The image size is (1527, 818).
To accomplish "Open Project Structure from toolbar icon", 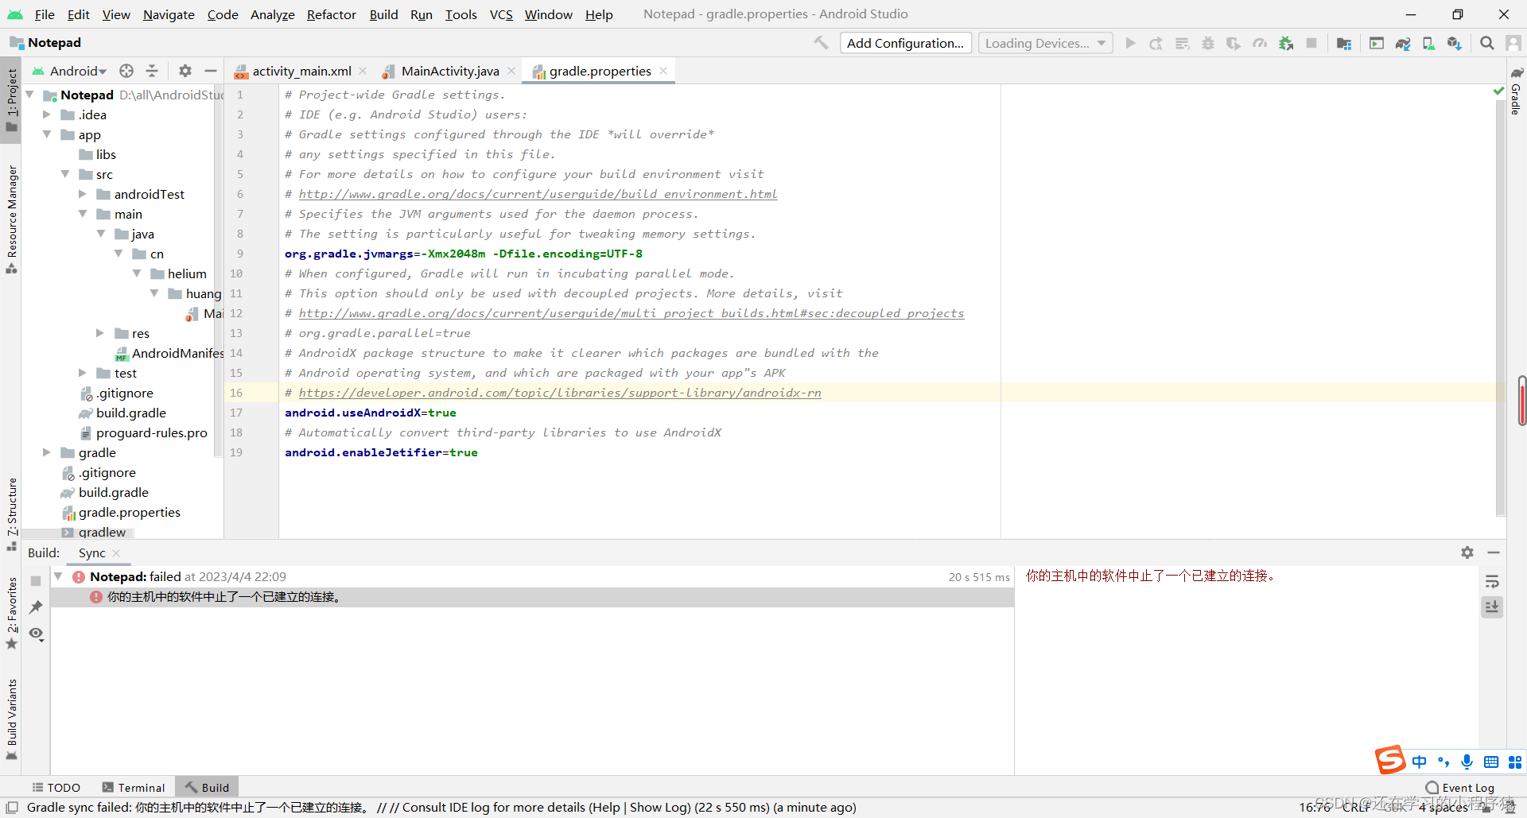I will click(1344, 43).
